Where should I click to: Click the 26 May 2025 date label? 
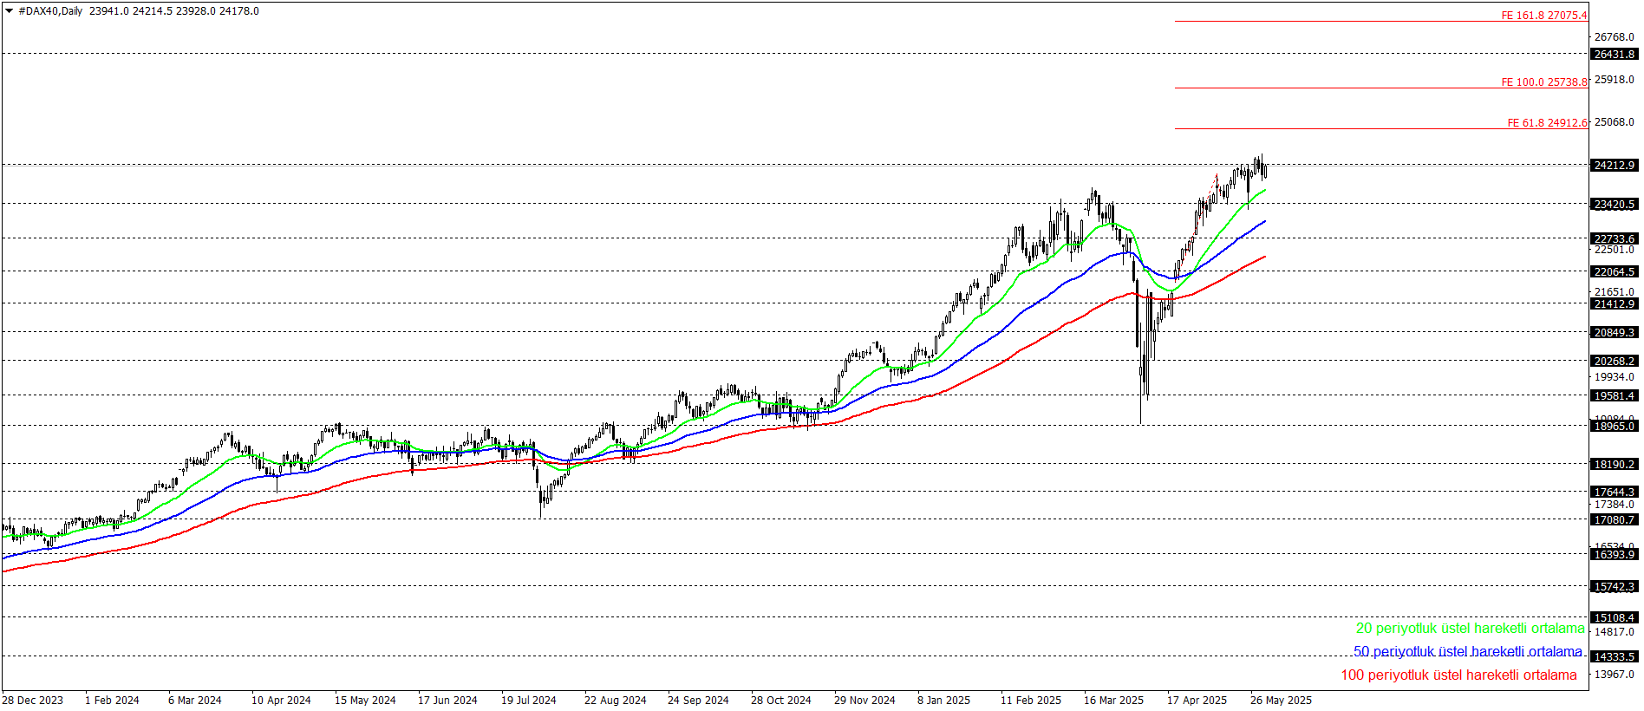(1281, 700)
